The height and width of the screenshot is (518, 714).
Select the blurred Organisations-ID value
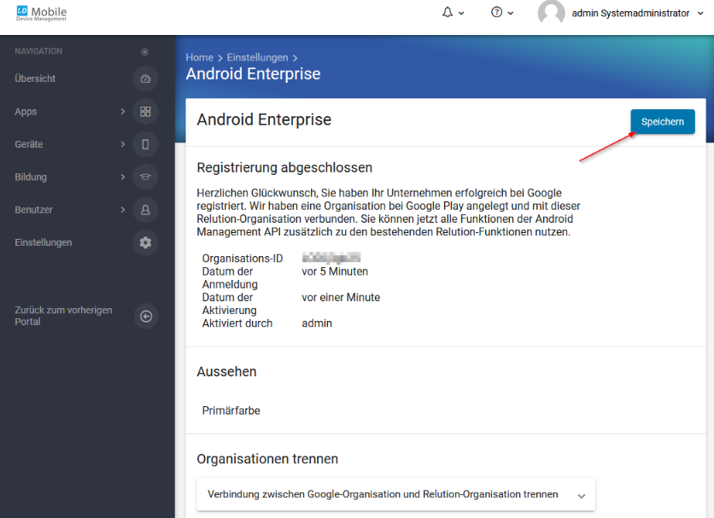(x=331, y=258)
